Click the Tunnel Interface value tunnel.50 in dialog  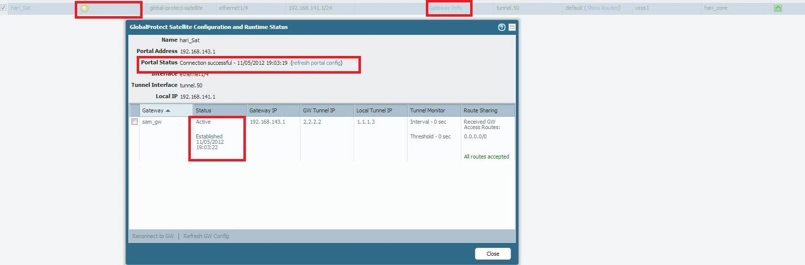191,85
